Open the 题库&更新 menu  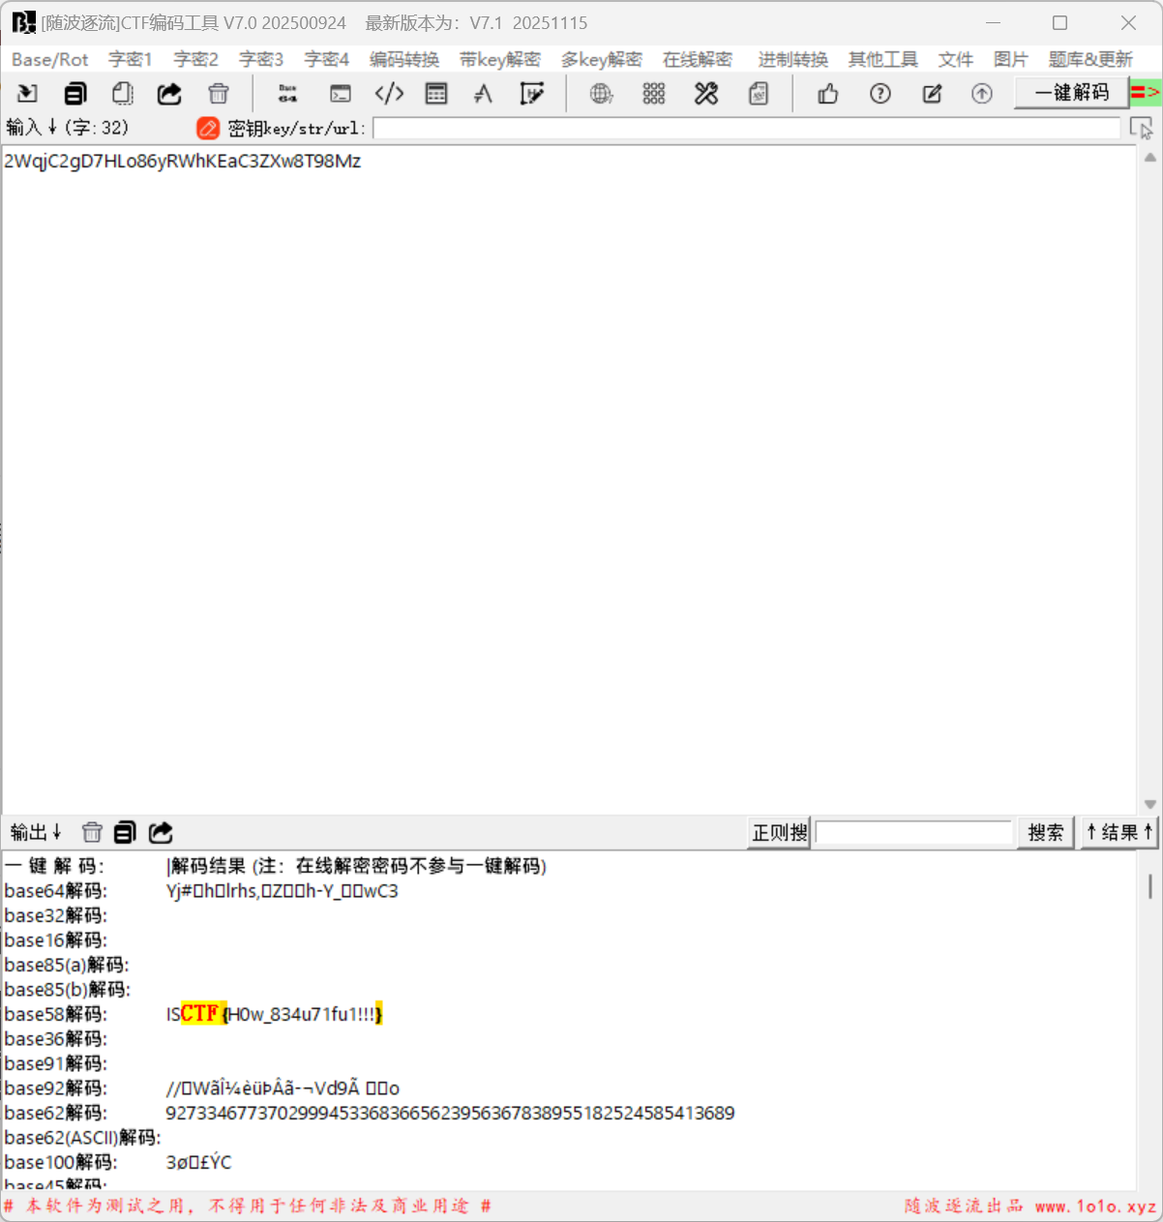coord(1090,60)
